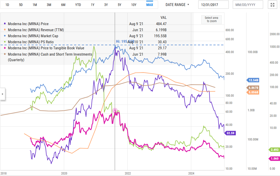Click the orange Revenue (TTM) legend dot
The width and height of the screenshot is (280, 176).
coord(5,30)
